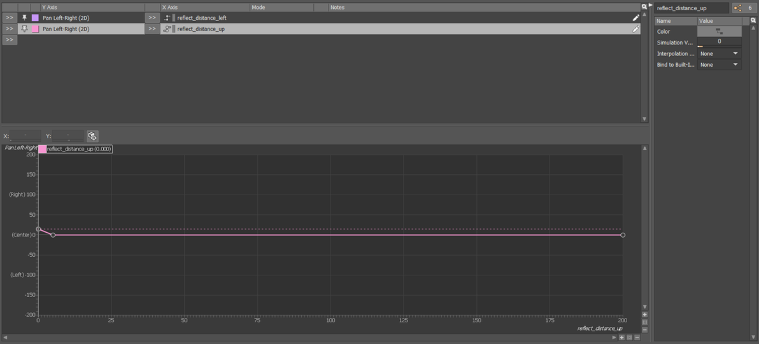Click the Bind to Built-I... property label
The image size is (759, 344).
(x=676, y=65)
